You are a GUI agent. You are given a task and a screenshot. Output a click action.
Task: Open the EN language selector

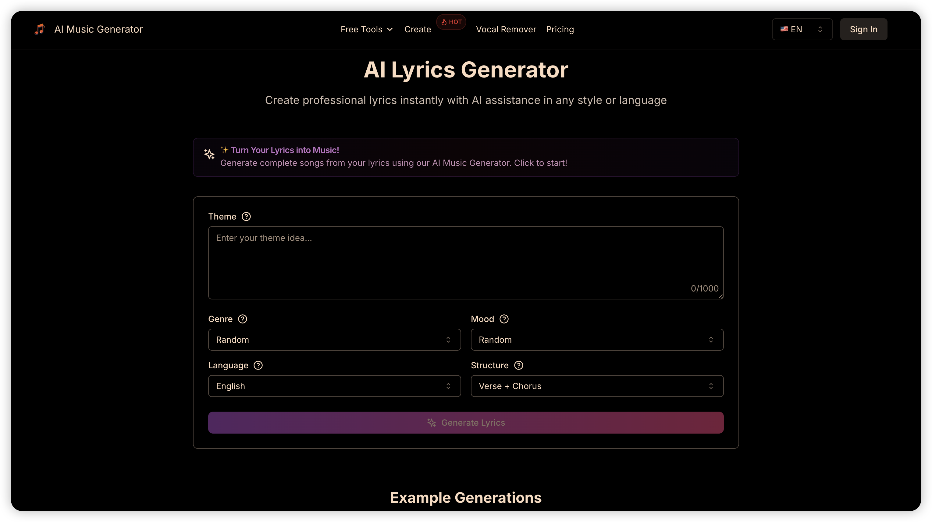tap(802, 29)
